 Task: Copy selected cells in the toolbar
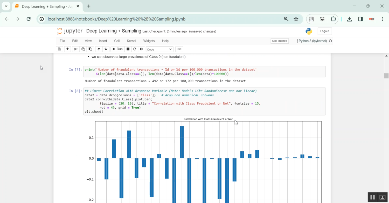[83, 49]
